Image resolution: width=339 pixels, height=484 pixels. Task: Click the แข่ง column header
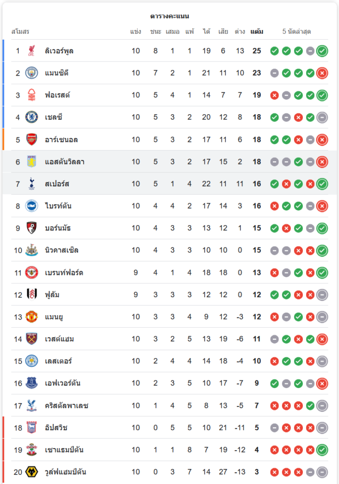click(136, 31)
